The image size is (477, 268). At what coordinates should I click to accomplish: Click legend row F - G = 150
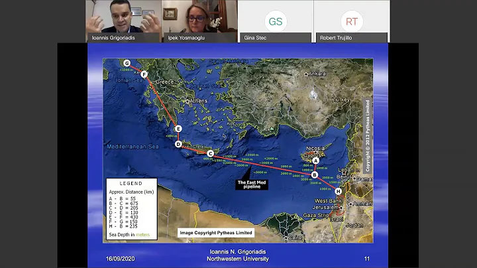coord(123,222)
